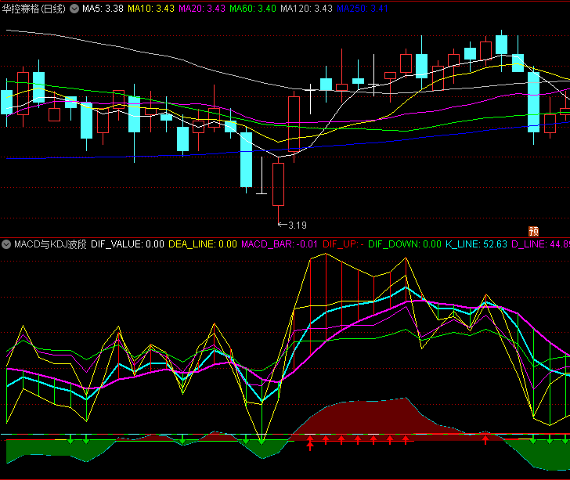Click the K_LINE: 52.63 readout

coord(476,244)
